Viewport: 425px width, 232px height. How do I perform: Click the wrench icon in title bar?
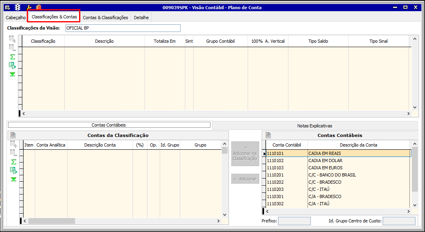[x=29, y=7]
